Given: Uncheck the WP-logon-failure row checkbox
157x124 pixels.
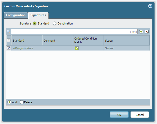Looking at the screenshot, I should [x=9, y=48].
